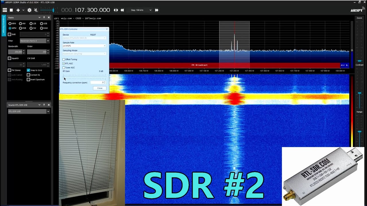Viewport: 367px width, 206px height.
Task: Add a new slice with the plus icon
Action: (18, 10)
